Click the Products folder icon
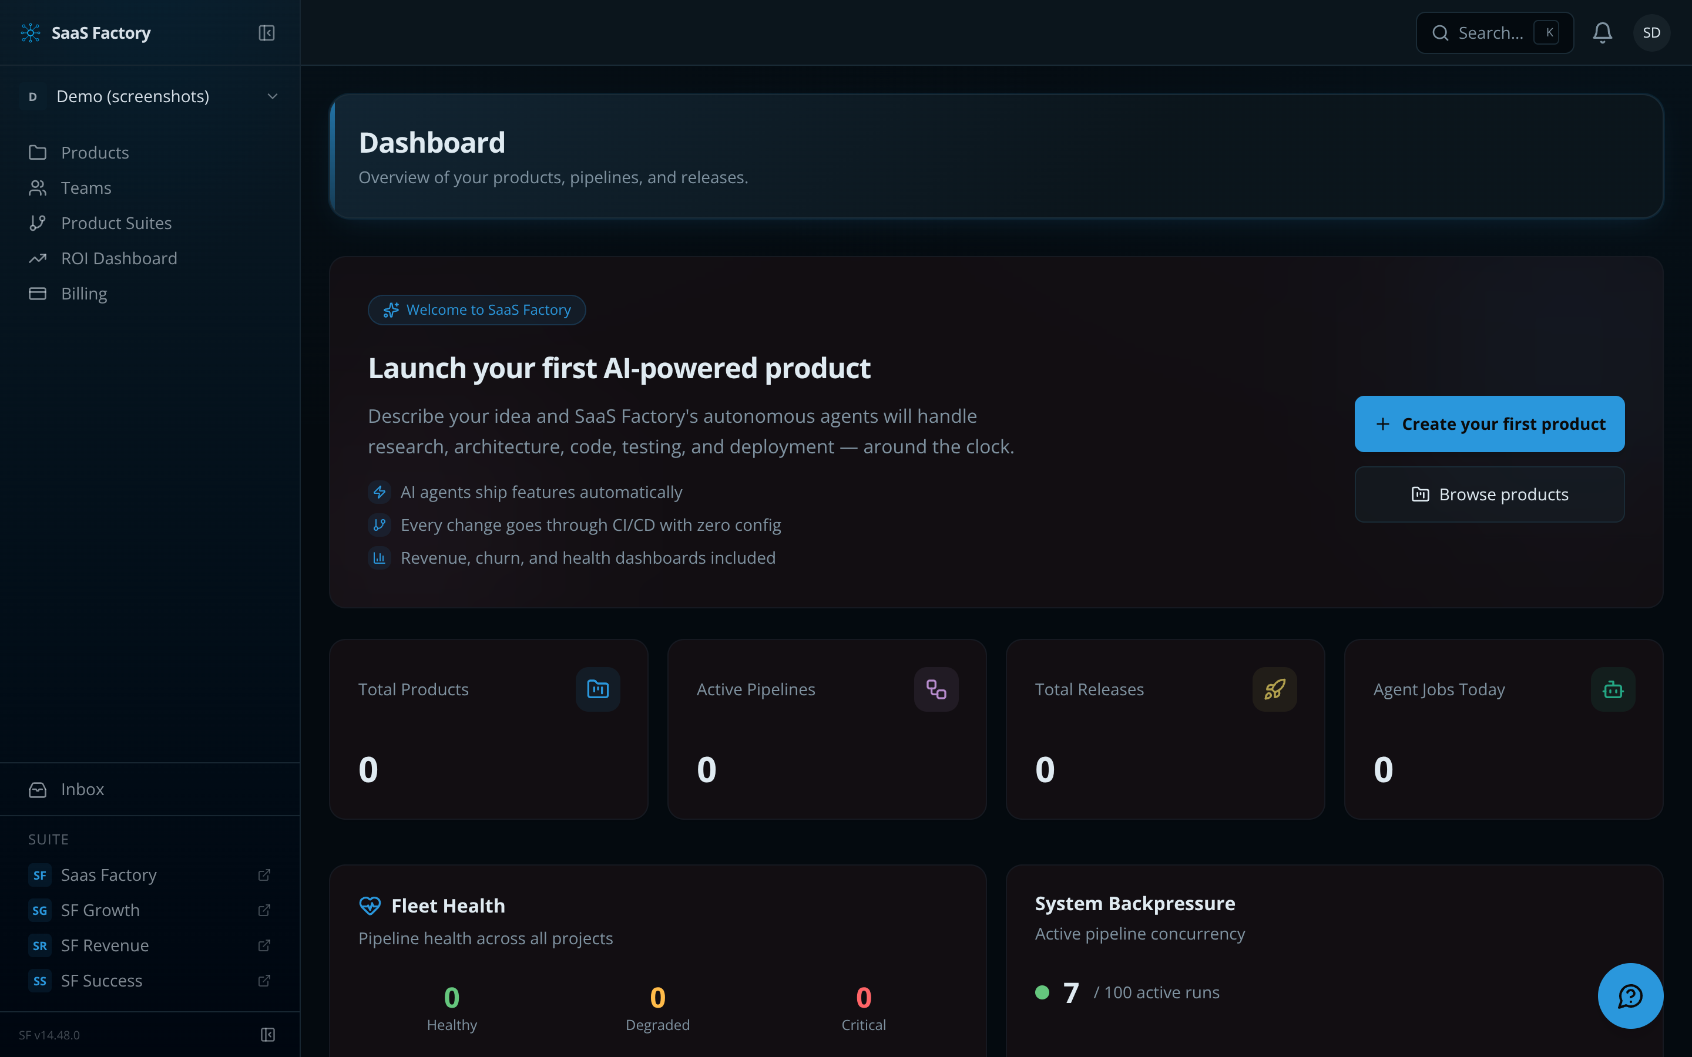This screenshot has height=1057, width=1692. 38,153
